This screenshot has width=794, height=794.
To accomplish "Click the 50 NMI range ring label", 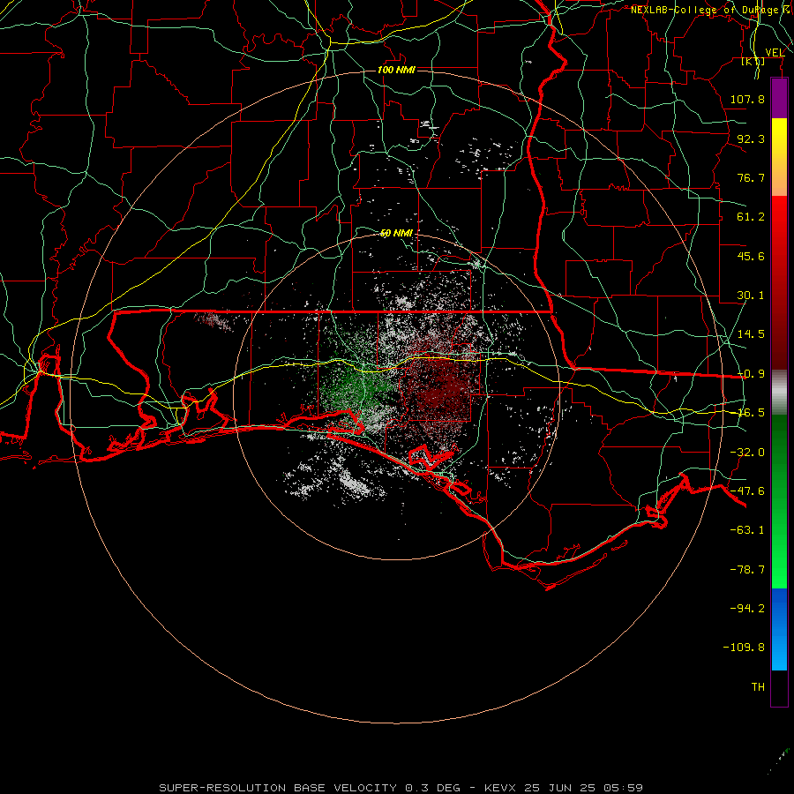I will (x=396, y=233).
